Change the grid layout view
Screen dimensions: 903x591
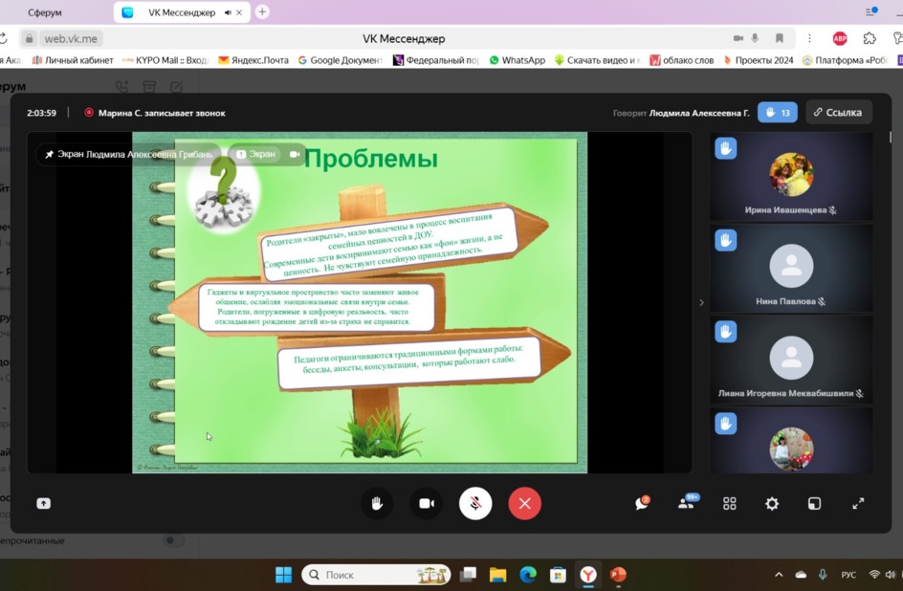[x=730, y=504]
